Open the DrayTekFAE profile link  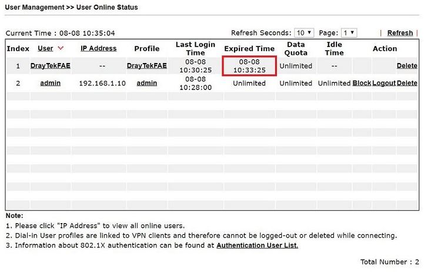[146, 66]
